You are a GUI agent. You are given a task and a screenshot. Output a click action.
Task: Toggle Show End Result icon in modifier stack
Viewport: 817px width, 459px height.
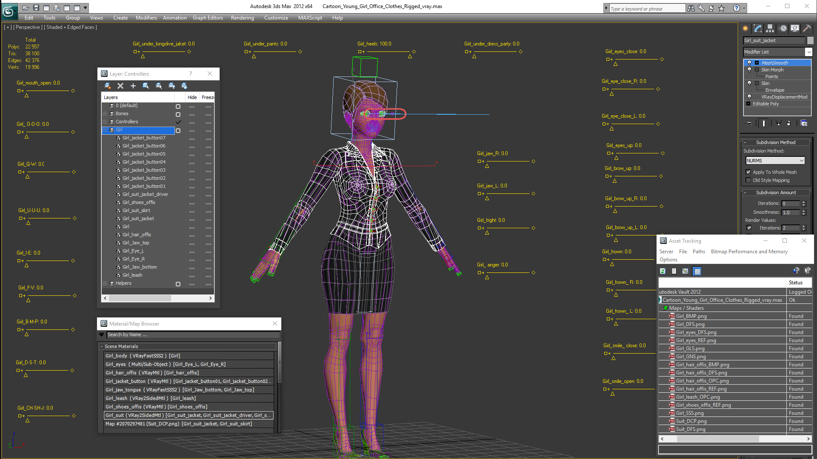click(764, 123)
